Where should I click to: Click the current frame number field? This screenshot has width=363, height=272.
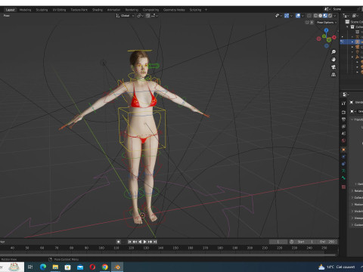pyautogui.click(x=278, y=242)
